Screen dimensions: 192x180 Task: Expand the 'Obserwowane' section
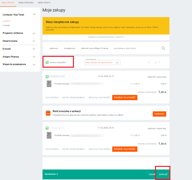pos(34,41)
